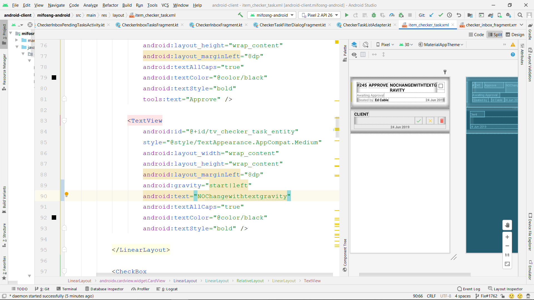This screenshot has height=300, width=534.
Task: Click the design surface layers icon
Action: (x=354, y=44)
